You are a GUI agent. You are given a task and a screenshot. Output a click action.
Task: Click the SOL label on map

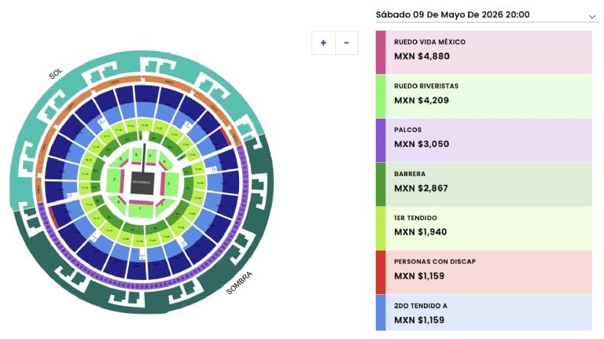point(56,73)
